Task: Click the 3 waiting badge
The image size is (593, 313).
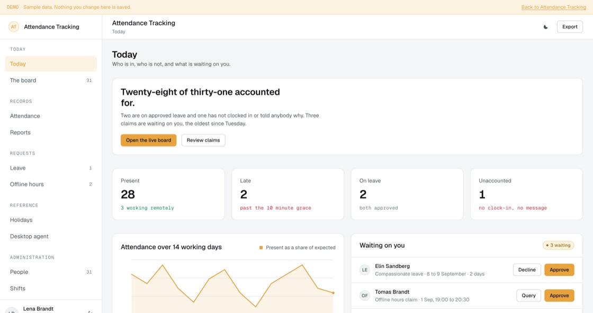Action: point(558,245)
